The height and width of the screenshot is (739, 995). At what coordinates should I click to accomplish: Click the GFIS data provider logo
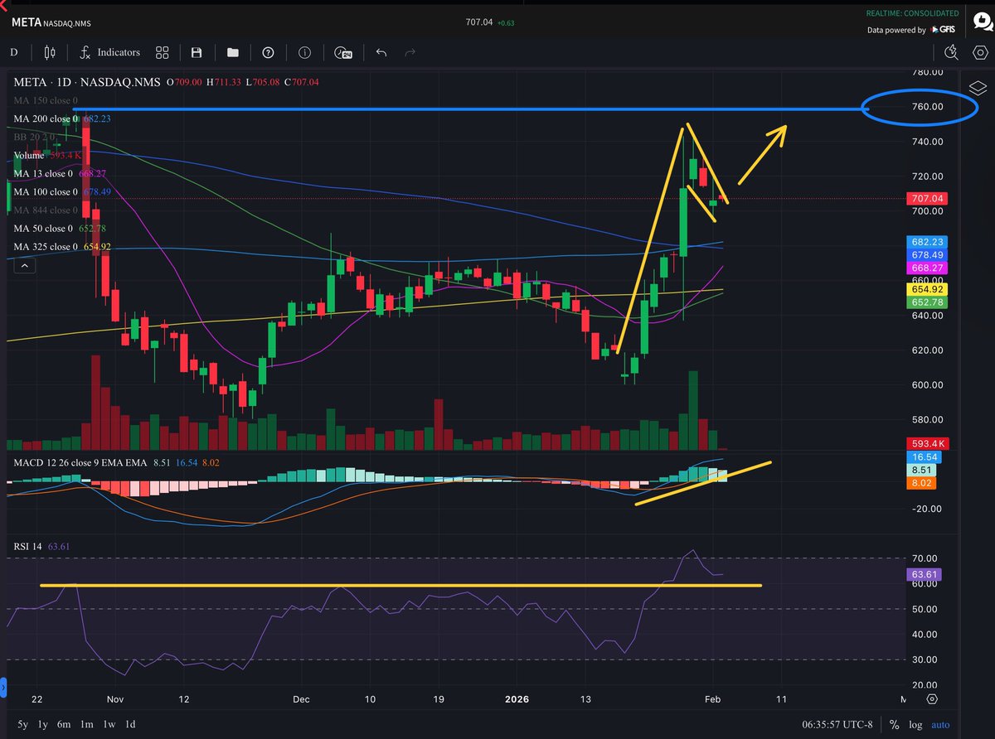point(943,30)
